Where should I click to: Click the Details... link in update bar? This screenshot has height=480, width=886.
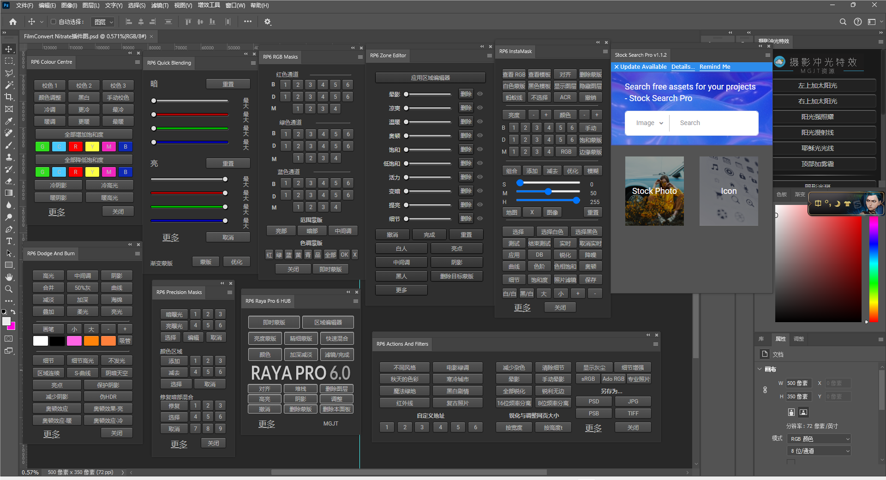coord(683,66)
